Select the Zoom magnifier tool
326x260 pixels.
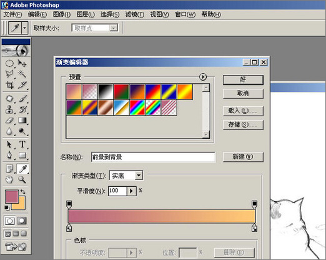click(x=22, y=179)
